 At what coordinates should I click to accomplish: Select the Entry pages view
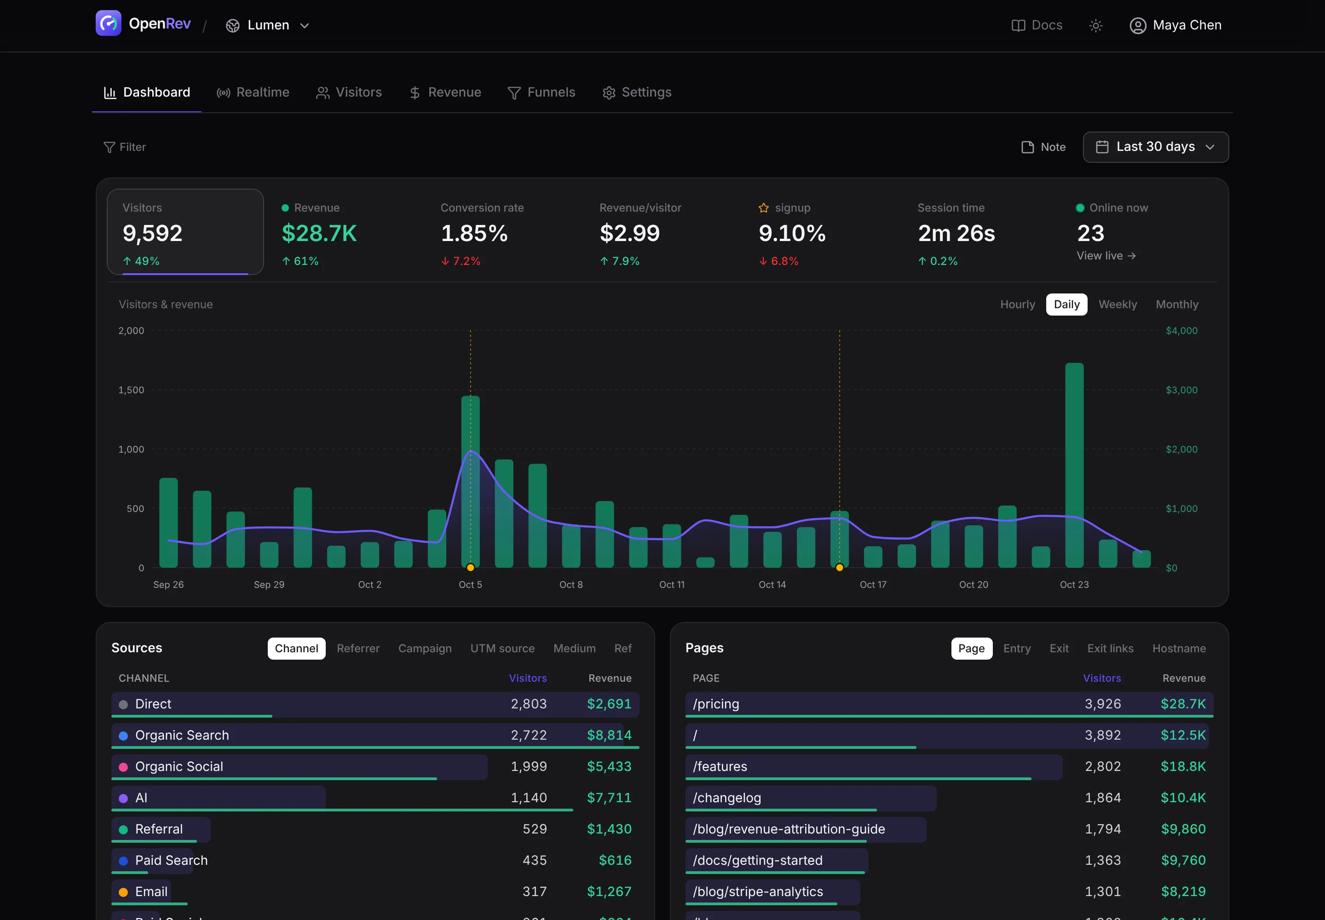point(1017,649)
